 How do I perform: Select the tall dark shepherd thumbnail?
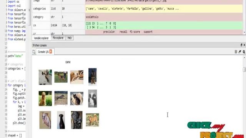coord(92,77)
